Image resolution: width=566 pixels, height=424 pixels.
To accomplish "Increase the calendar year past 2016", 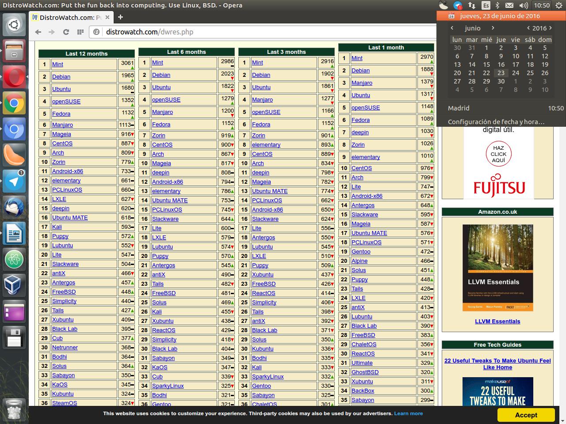I will (551, 28).
